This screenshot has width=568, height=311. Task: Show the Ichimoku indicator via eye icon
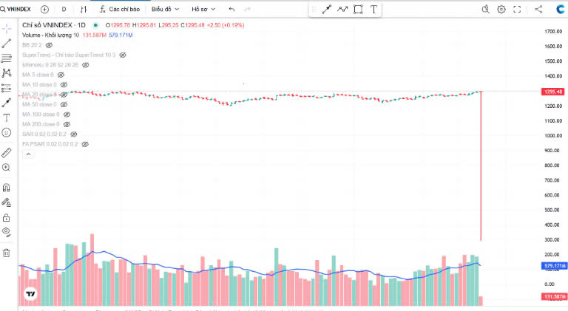[x=86, y=65]
